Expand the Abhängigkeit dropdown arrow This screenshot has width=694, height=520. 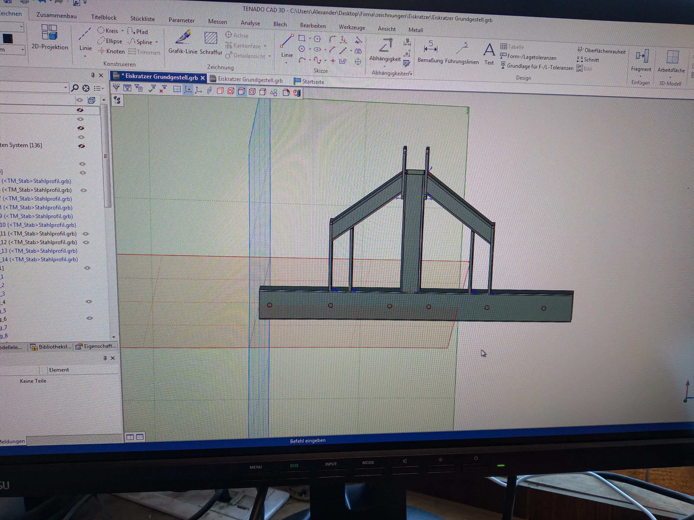[x=385, y=66]
